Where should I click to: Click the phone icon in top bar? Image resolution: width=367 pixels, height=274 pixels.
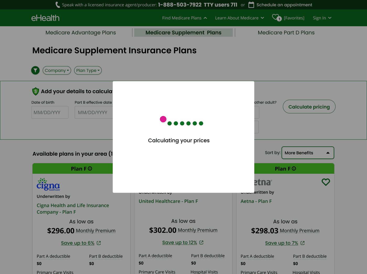[x=58, y=5]
